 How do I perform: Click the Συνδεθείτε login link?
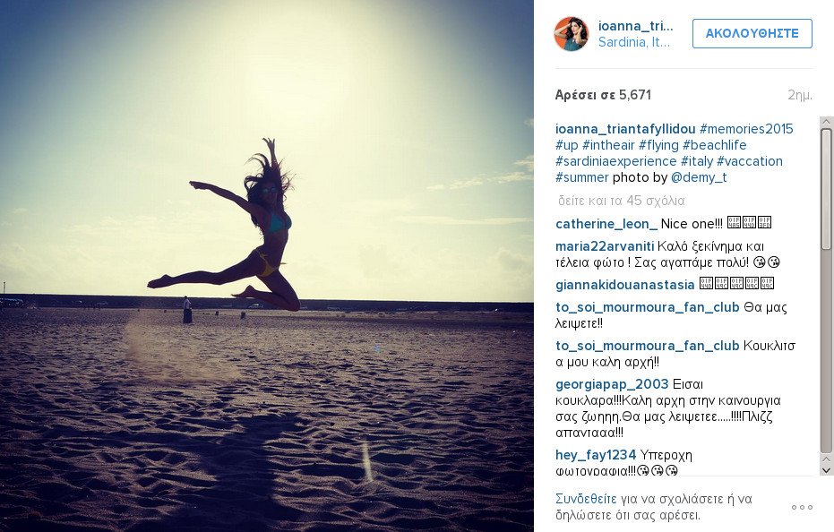(586, 499)
